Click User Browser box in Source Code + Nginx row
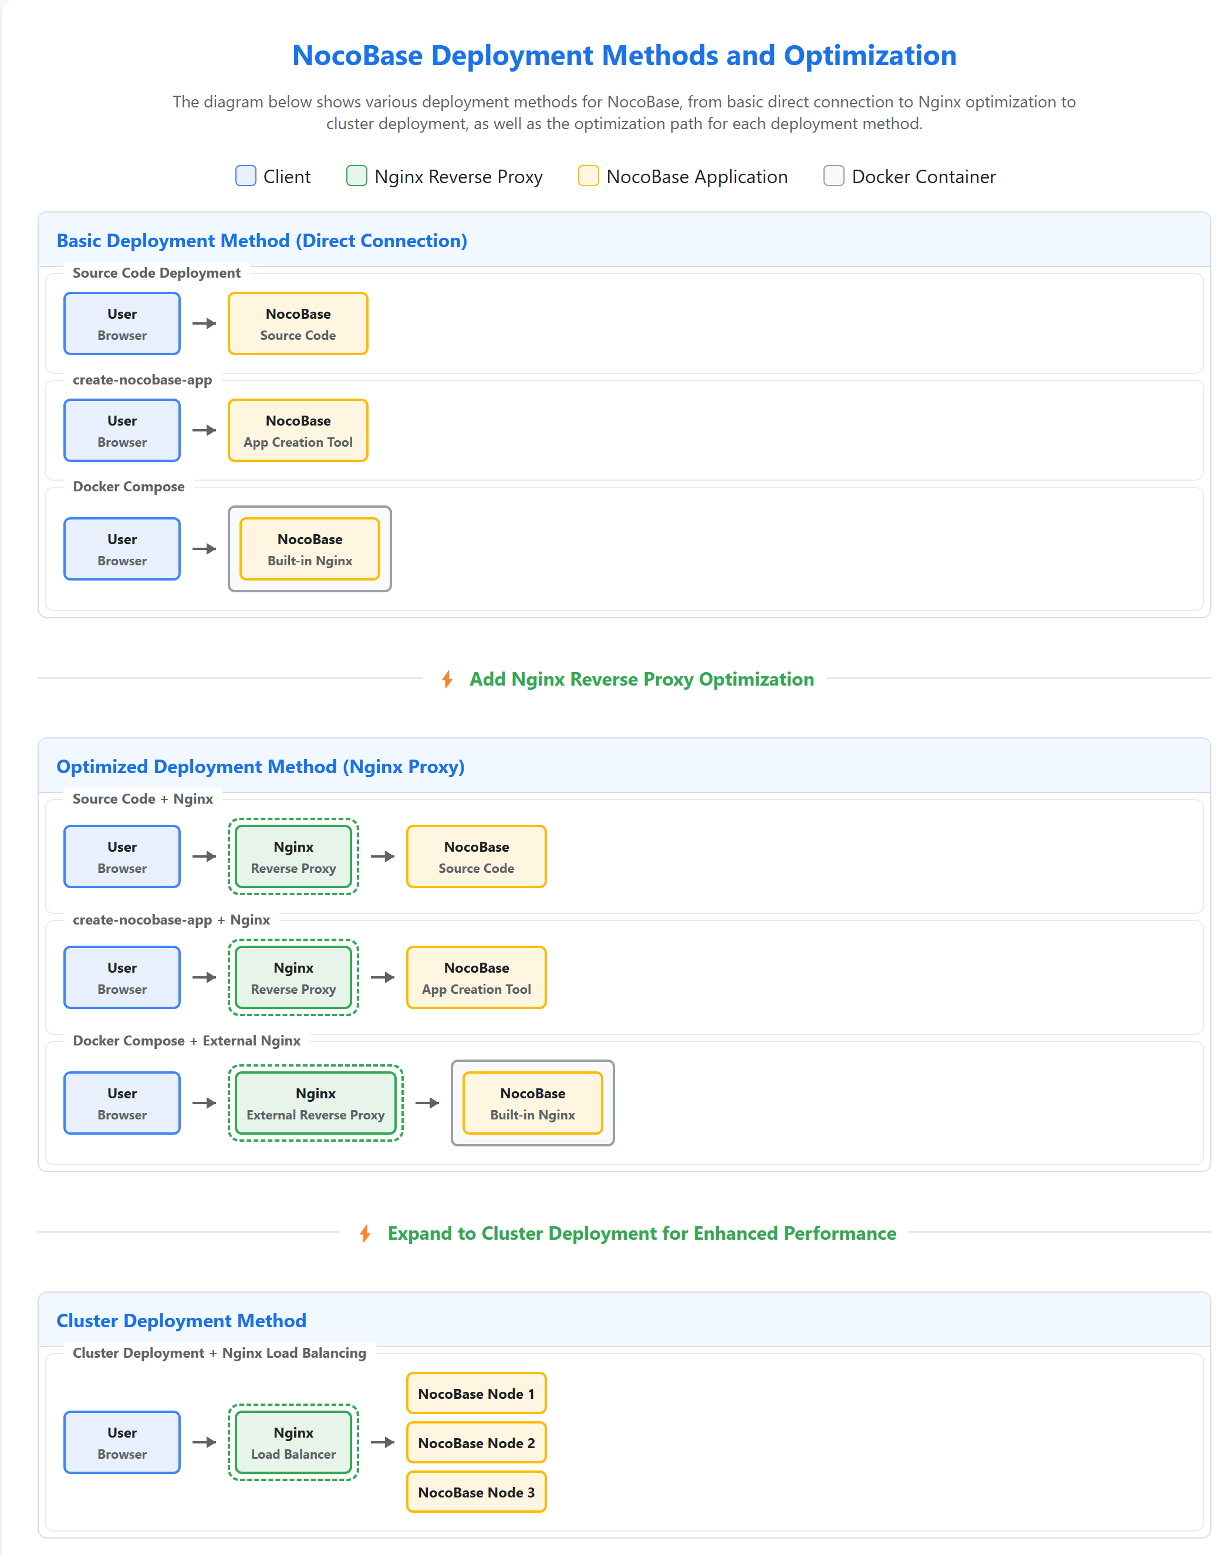 [122, 856]
